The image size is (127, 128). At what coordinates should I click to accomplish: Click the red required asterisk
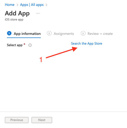click(x=24, y=44)
